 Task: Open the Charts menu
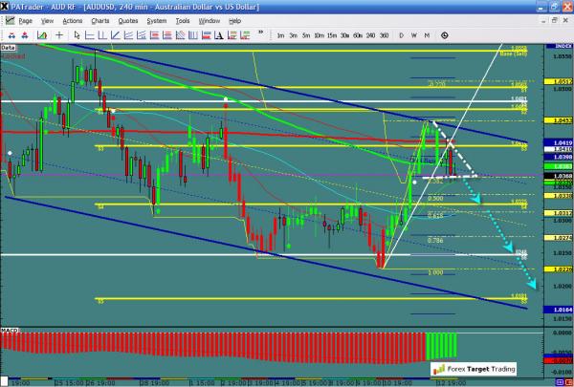(99, 20)
